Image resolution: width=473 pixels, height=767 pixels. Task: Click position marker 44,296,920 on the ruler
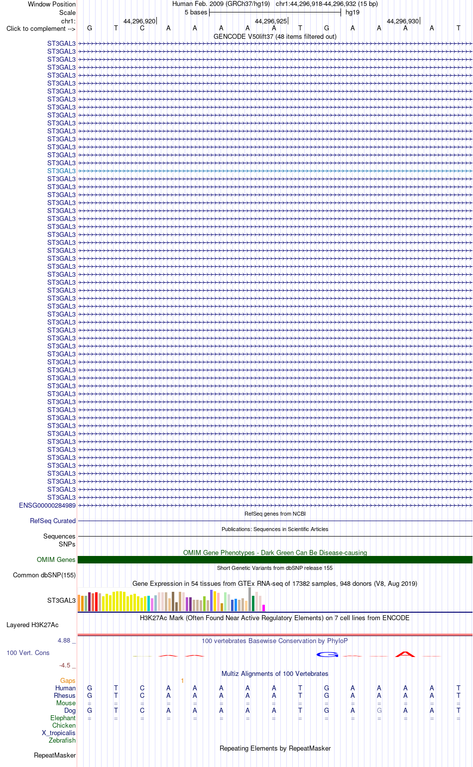point(139,21)
